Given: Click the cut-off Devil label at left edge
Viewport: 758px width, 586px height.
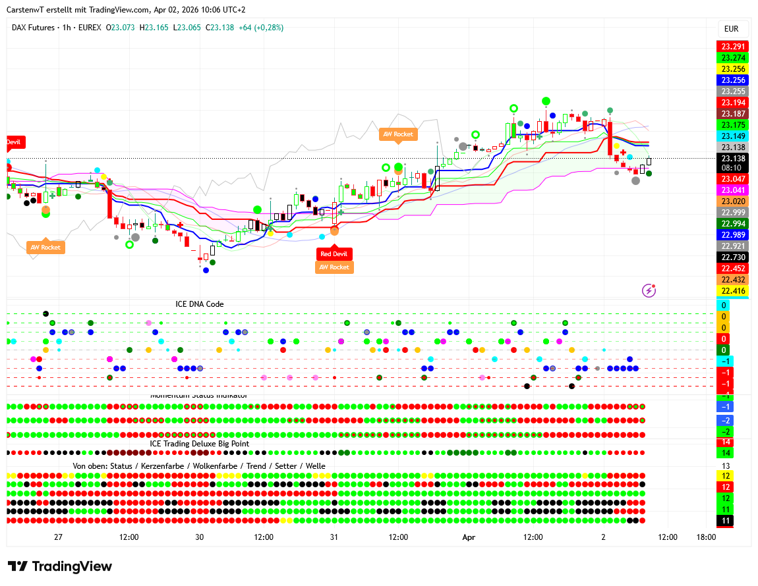Looking at the screenshot, I should [14, 142].
